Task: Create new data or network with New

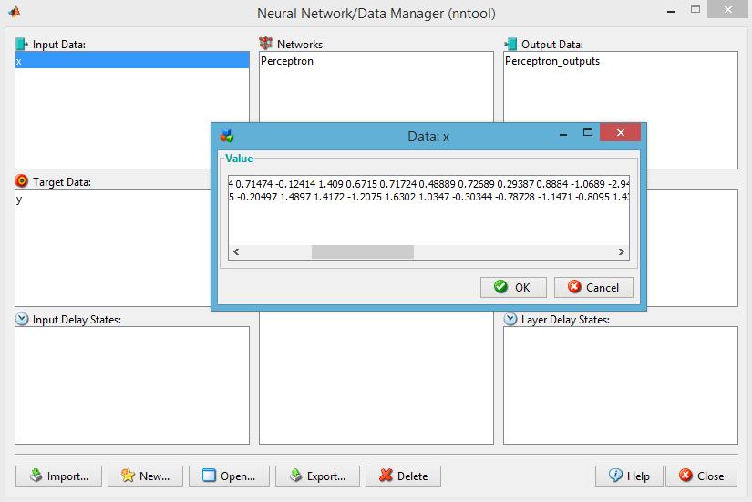Action: coord(145,476)
